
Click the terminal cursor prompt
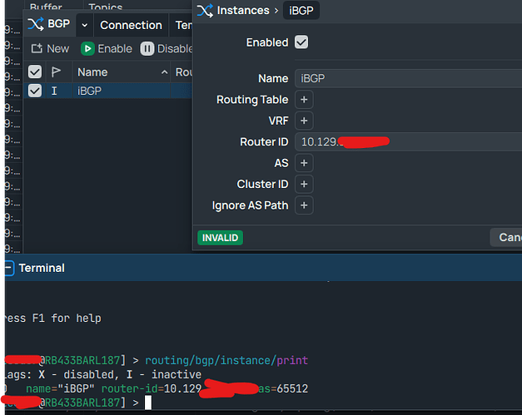(x=148, y=403)
